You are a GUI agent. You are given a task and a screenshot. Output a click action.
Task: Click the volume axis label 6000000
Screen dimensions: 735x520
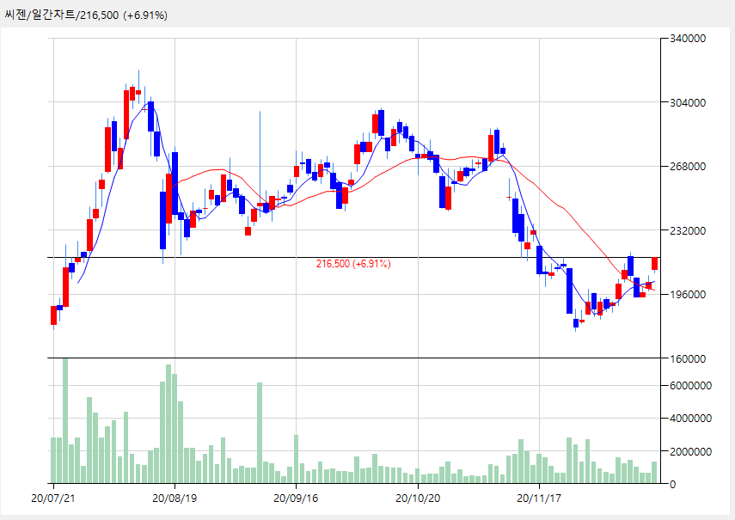[690, 386]
